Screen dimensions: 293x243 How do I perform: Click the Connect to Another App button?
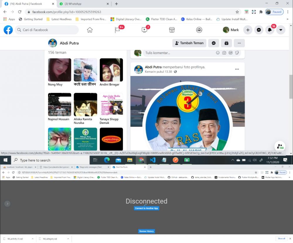click(x=146, y=208)
